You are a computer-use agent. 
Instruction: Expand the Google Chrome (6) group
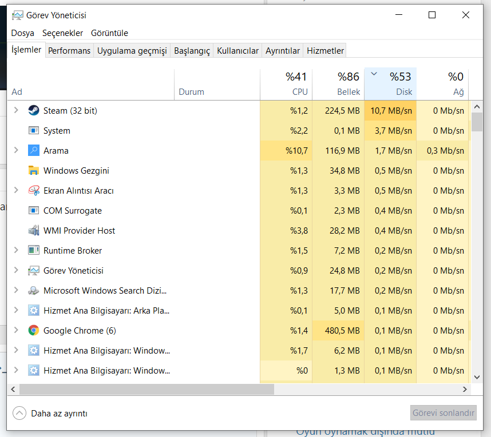[x=16, y=330]
